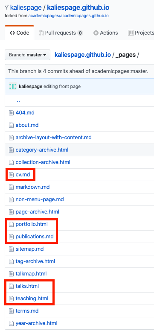This screenshot has height=334, width=154.
Task: Open file category-archive.html
Action: (42, 150)
